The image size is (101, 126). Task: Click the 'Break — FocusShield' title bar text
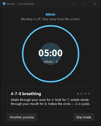[x=20, y=4]
